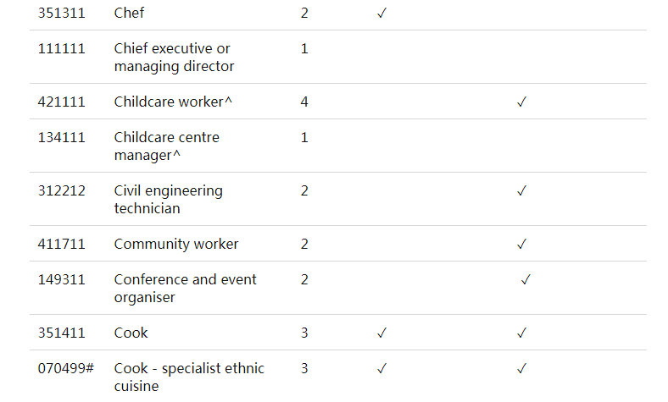
Task: Select occupation code 351311
Action: point(61,14)
